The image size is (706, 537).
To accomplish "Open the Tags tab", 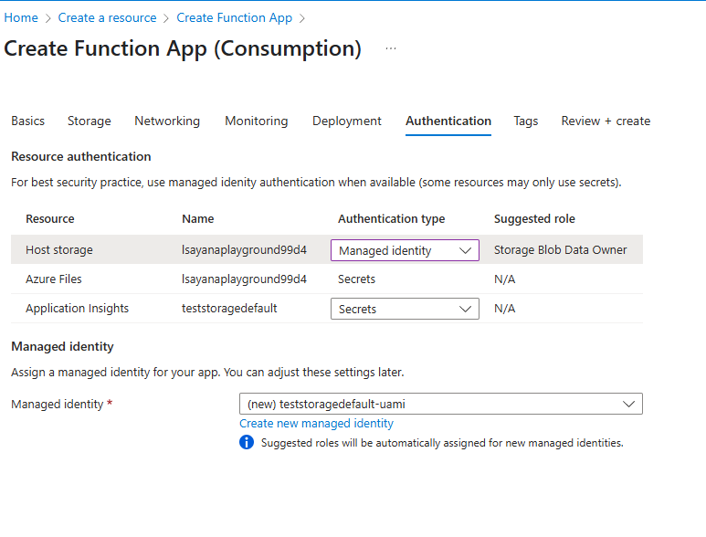I will 526,121.
